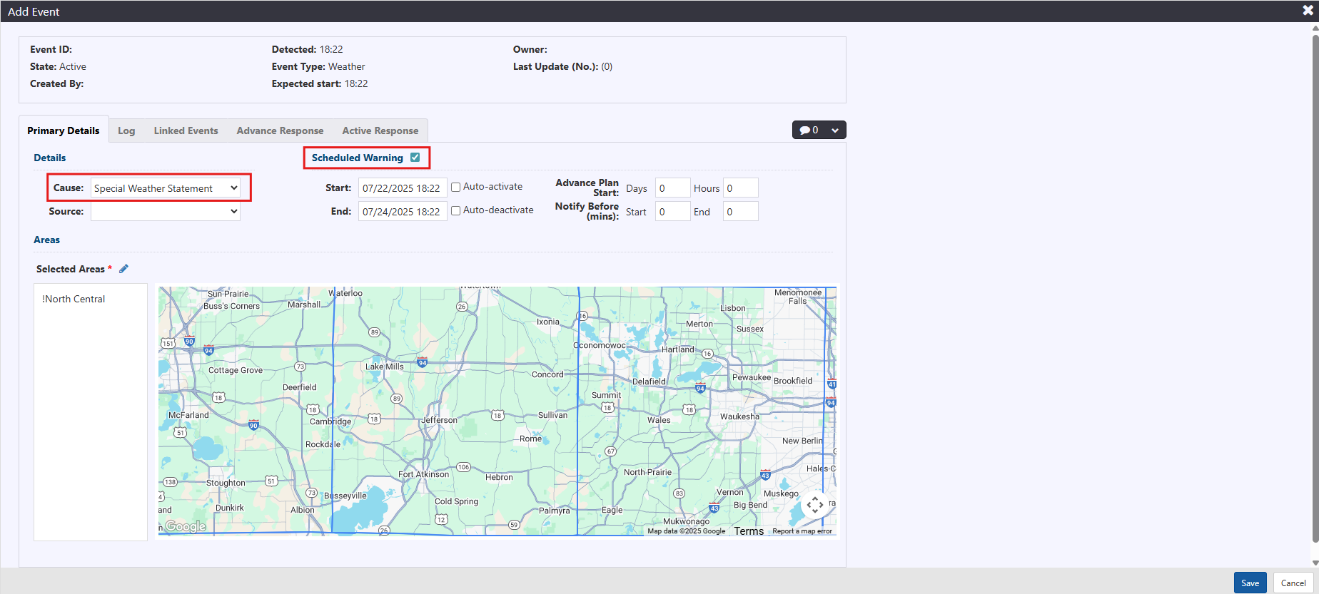Open the Cause dropdown

click(165, 188)
